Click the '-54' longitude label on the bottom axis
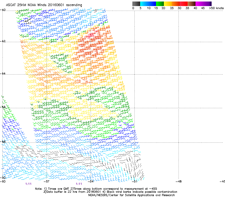This screenshot has width=225, height=197. point(91,182)
